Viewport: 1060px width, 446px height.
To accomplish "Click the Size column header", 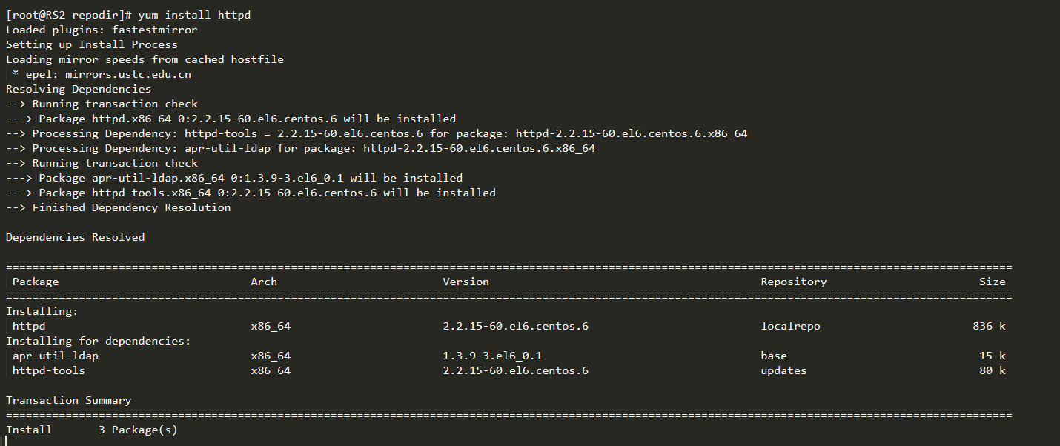I will pos(992,282).
